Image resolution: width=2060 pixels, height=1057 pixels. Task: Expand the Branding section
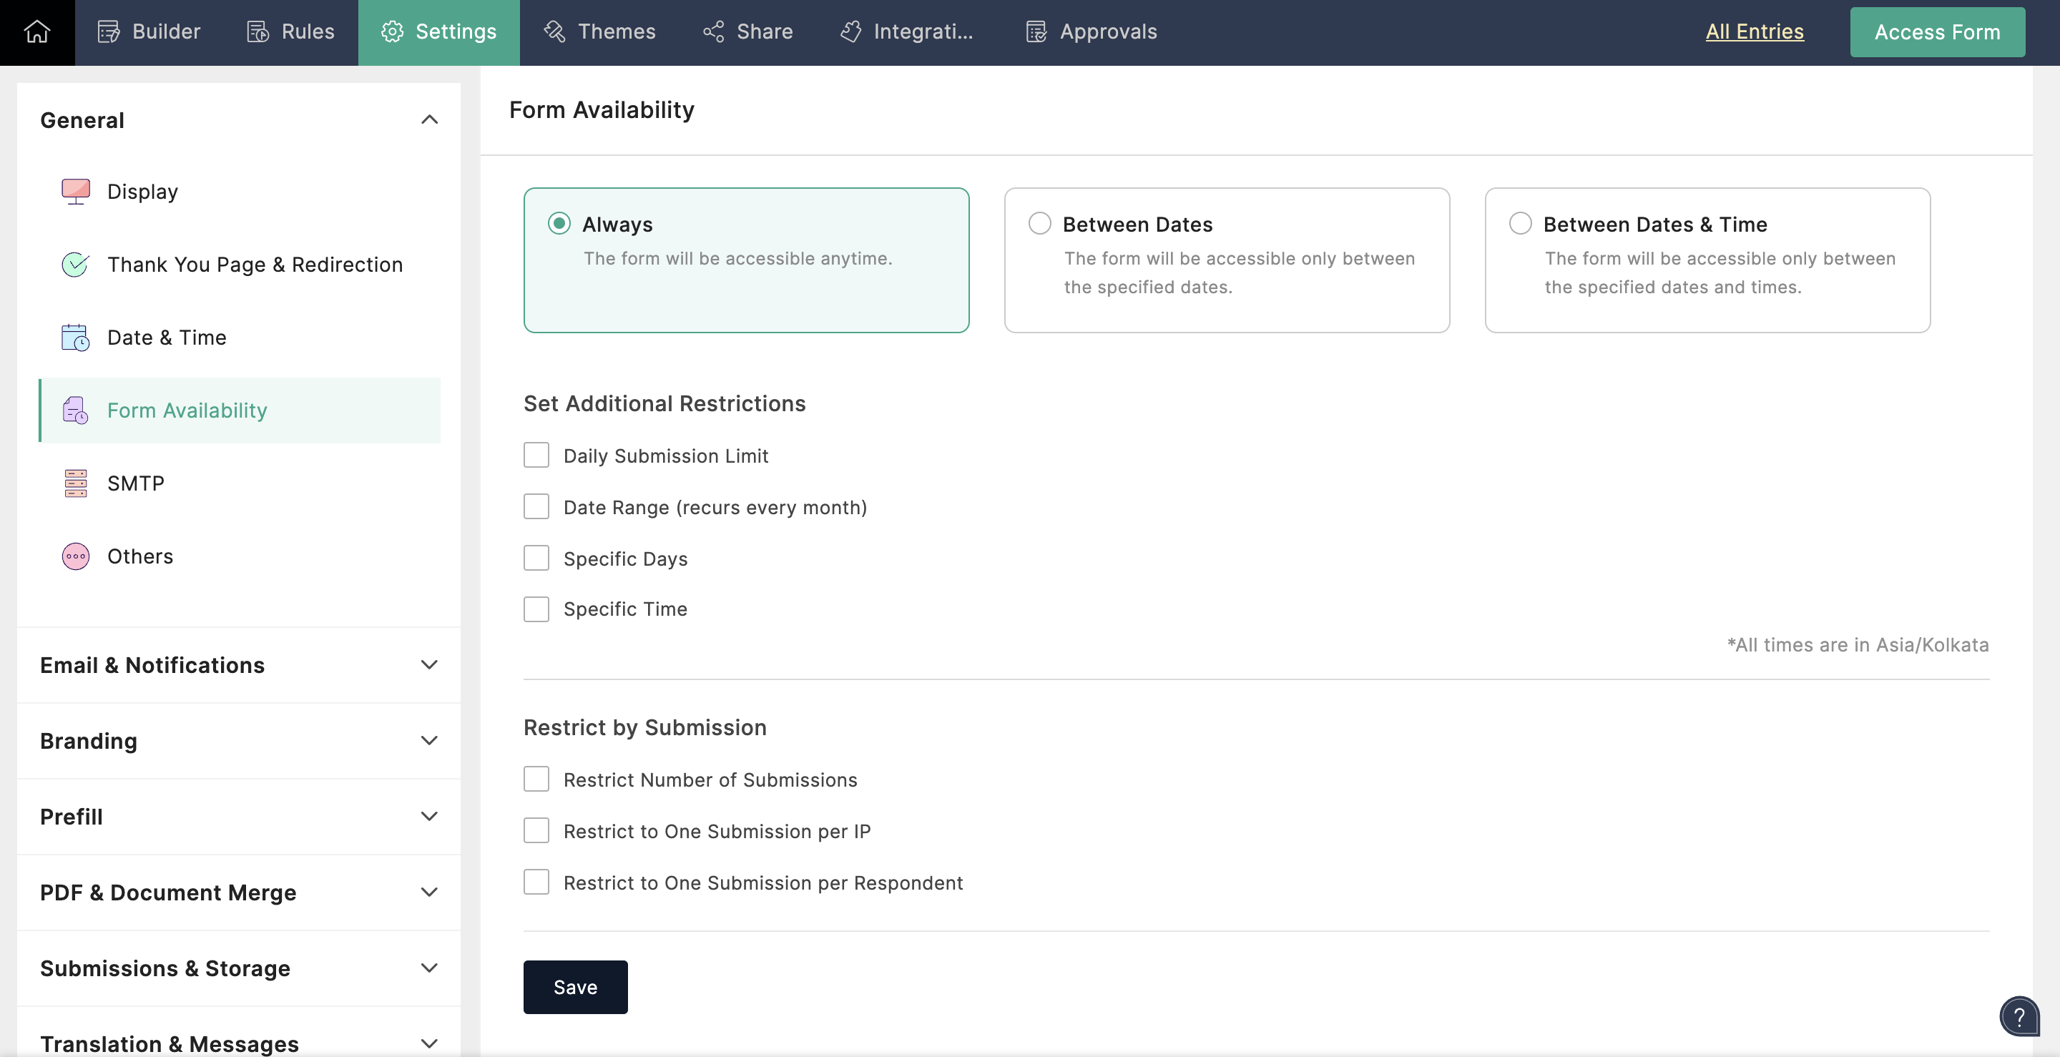[x=428, y=741]
